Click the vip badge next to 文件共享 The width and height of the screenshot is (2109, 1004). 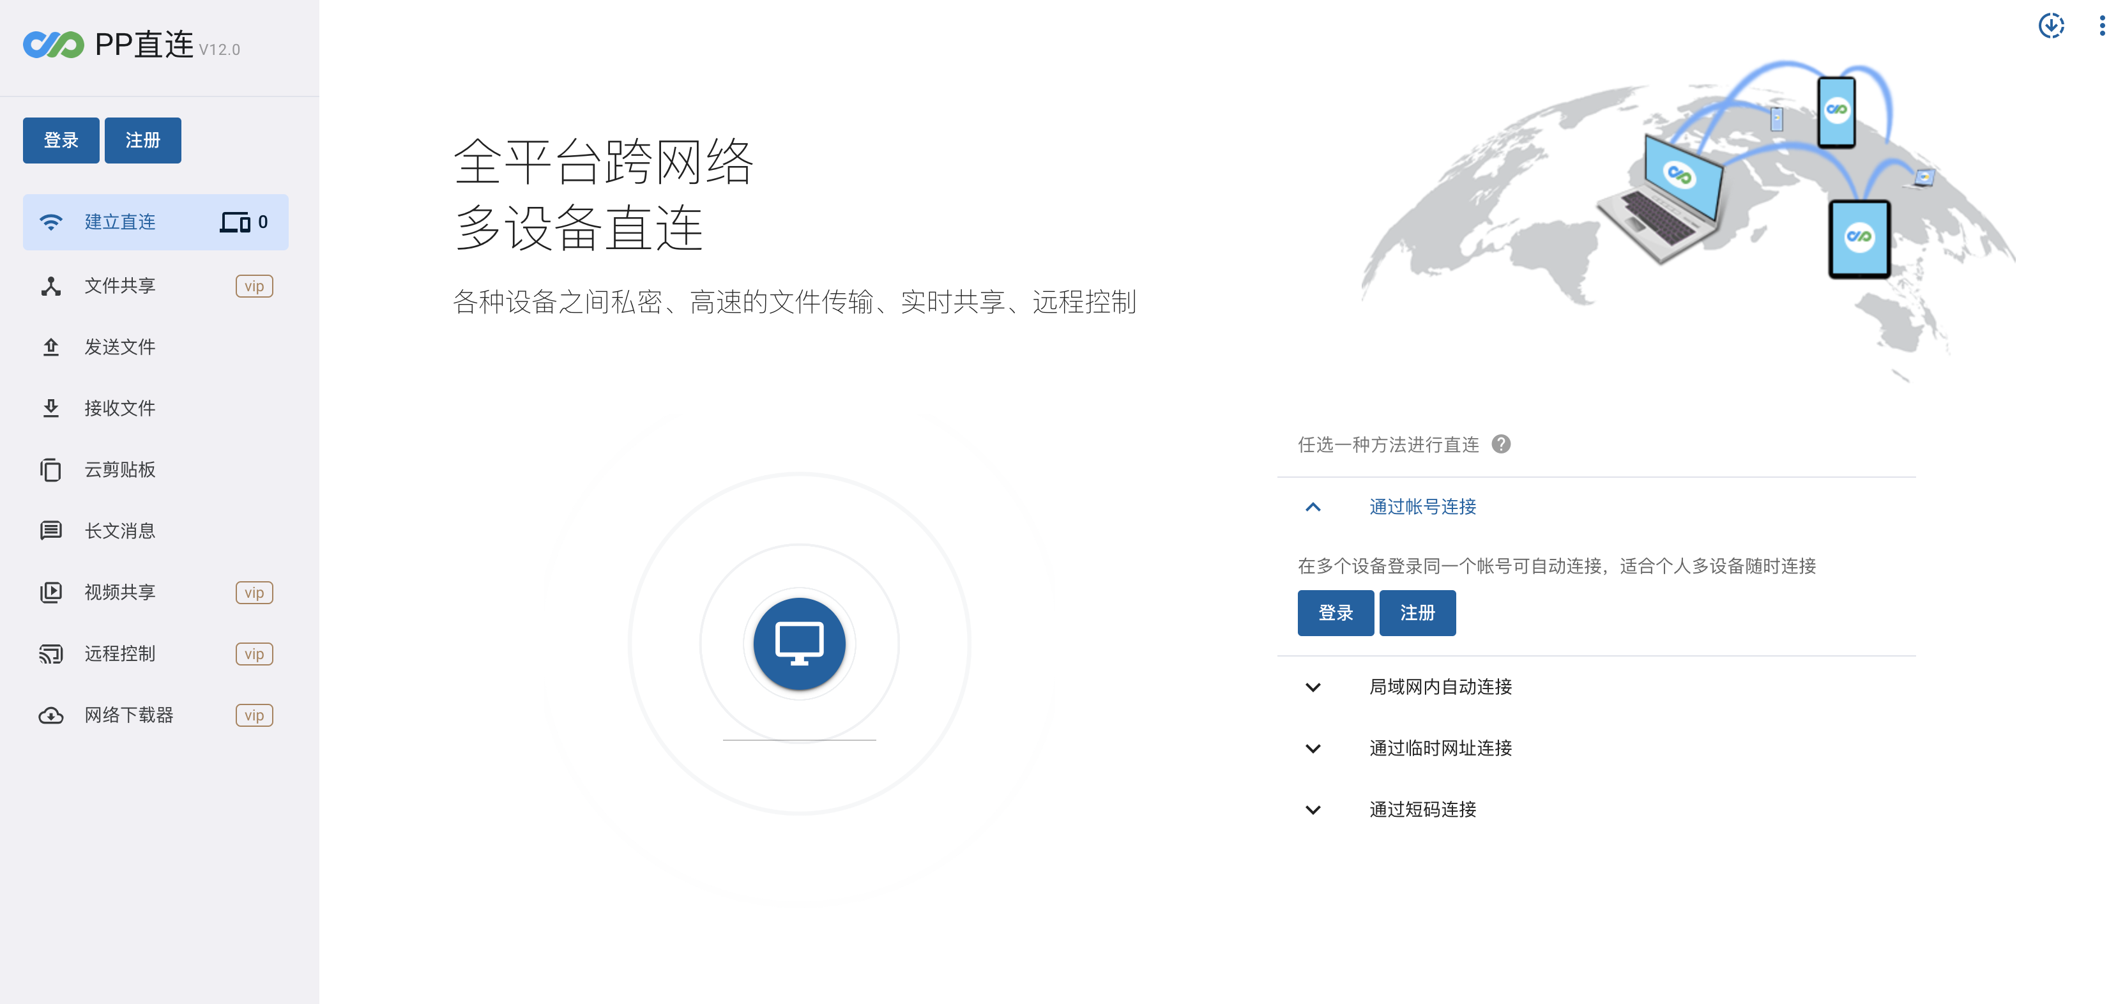pyautogui.click(x=254, y=285)
